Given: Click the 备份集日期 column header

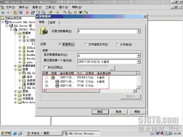Looking at the screenshot, I should click(68, 73).
